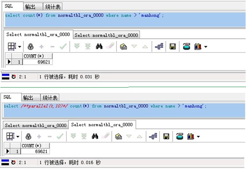Switch to 输出 tab in upper window
Viewport: 246px width, 169px height.
coord(33,7)
